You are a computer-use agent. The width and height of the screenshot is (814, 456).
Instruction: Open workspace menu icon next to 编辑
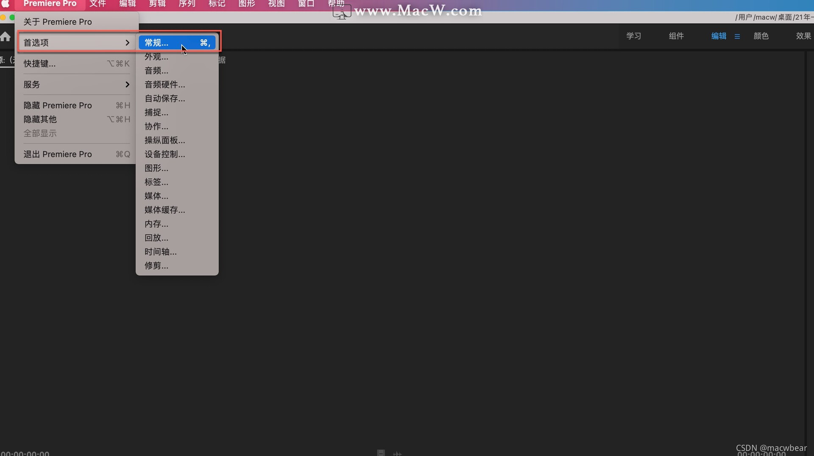[x=737, y=36]
